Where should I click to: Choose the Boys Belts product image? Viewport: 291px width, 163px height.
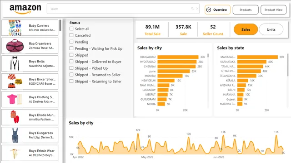[15, 63]
